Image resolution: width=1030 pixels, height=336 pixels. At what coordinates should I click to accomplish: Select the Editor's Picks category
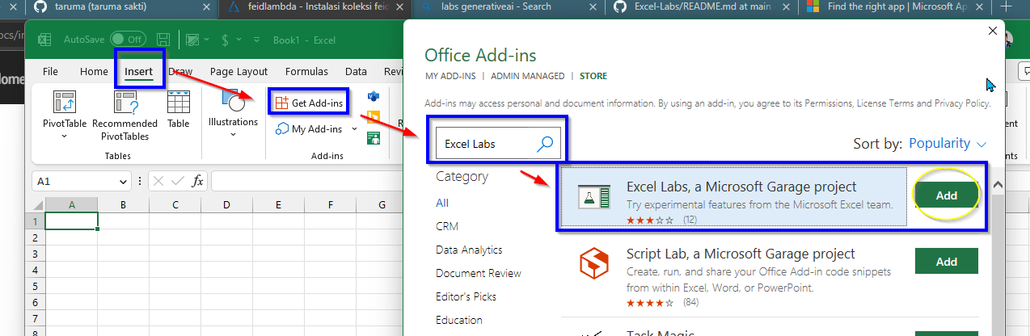pos(466,296)
